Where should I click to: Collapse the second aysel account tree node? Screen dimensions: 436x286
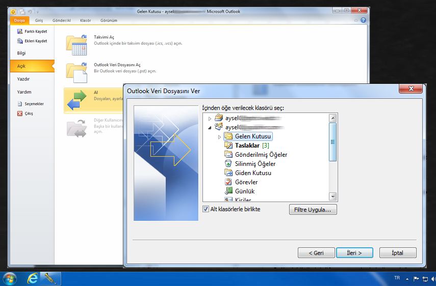pyautogui.click(x=210, y=128)
